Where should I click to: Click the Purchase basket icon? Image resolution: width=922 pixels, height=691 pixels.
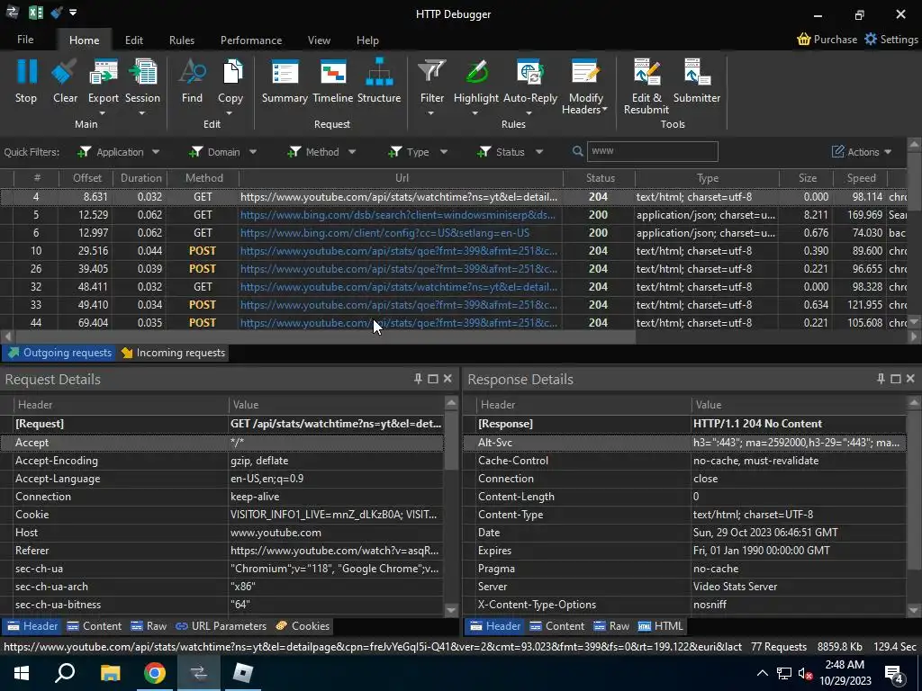[x=804, y=40]
